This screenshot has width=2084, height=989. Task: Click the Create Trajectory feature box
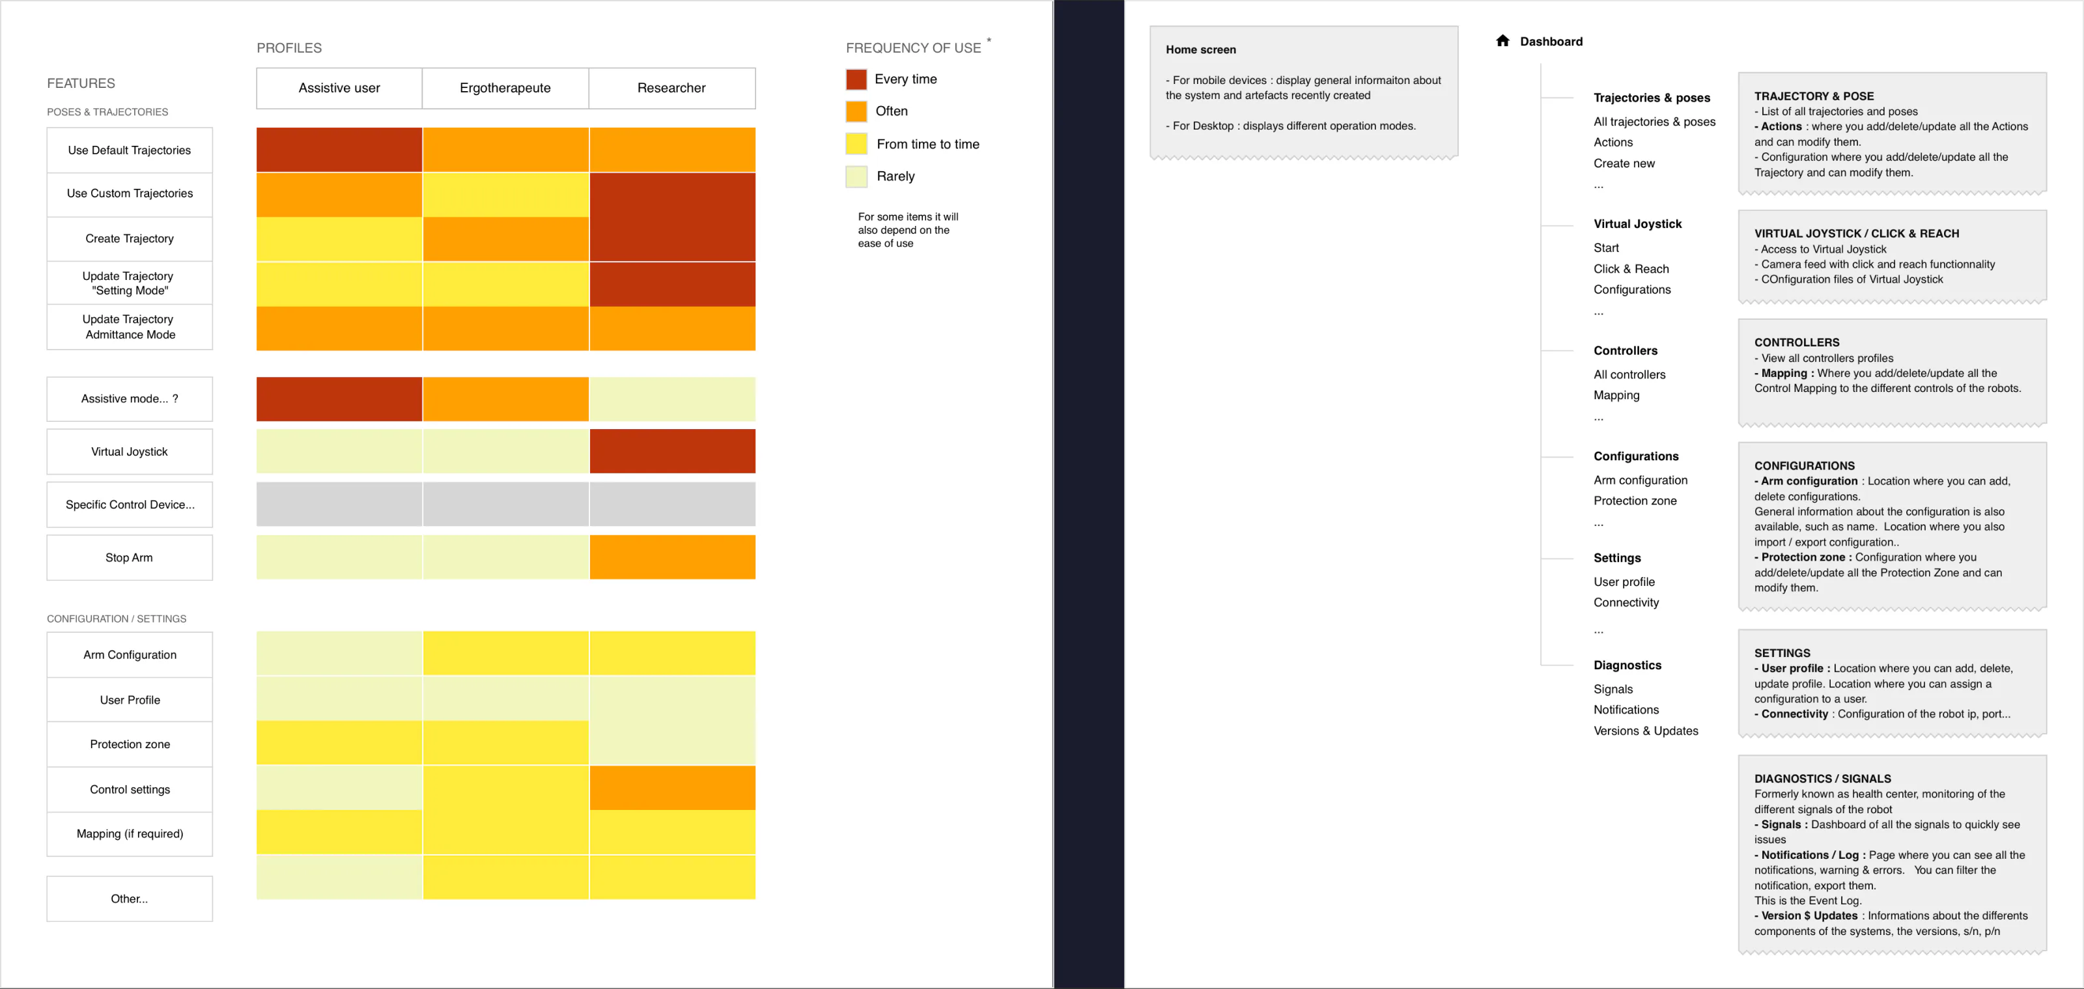[130, 238]
